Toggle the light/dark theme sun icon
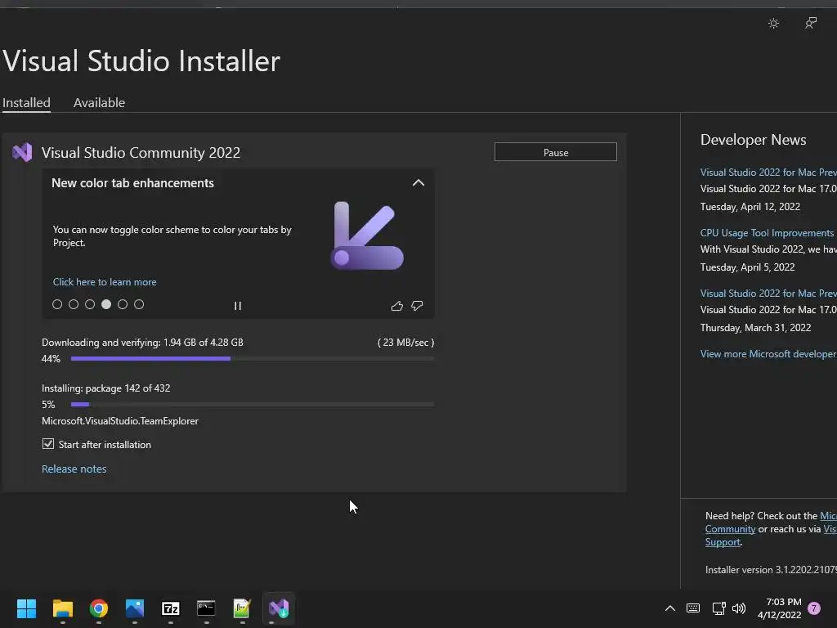The height and width of the screenshot is (628, 837). tap(773, 24)
